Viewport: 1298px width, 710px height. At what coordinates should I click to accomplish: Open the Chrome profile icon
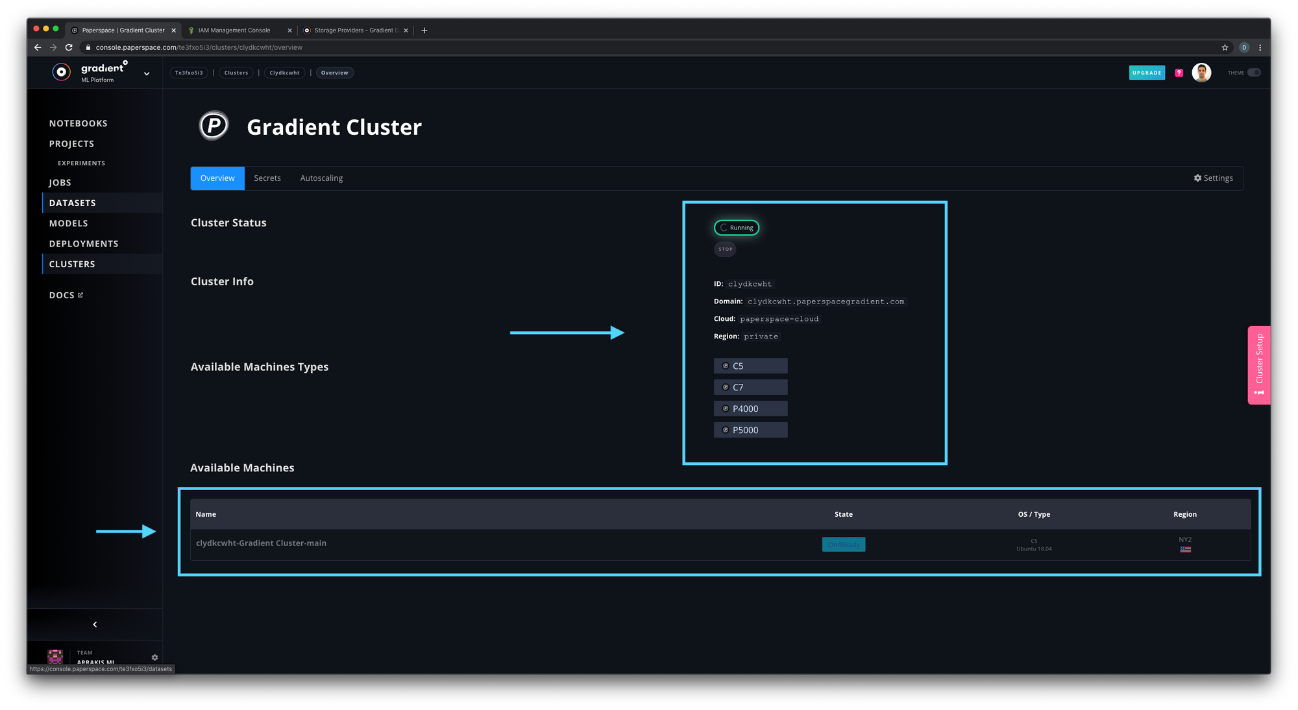(1244, 47)
